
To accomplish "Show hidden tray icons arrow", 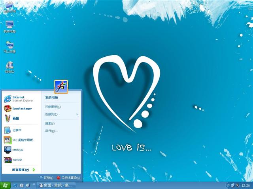I will pos(228,185).
